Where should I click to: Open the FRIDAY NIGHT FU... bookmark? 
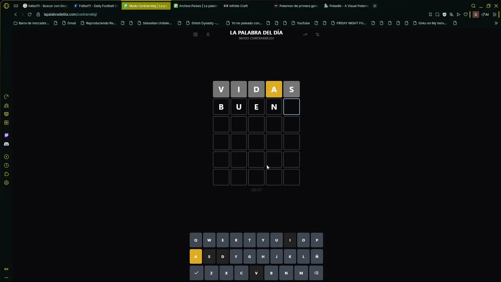[x=348, y=23]
